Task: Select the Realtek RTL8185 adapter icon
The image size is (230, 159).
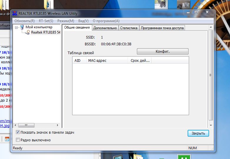Action: (x=28, y=32)
